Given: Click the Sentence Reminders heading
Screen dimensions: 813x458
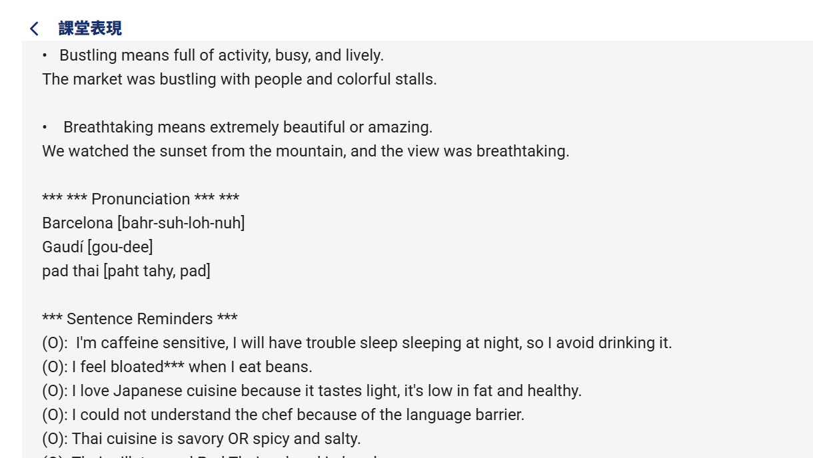Looking at the screenshot, I should click(140, 319).
